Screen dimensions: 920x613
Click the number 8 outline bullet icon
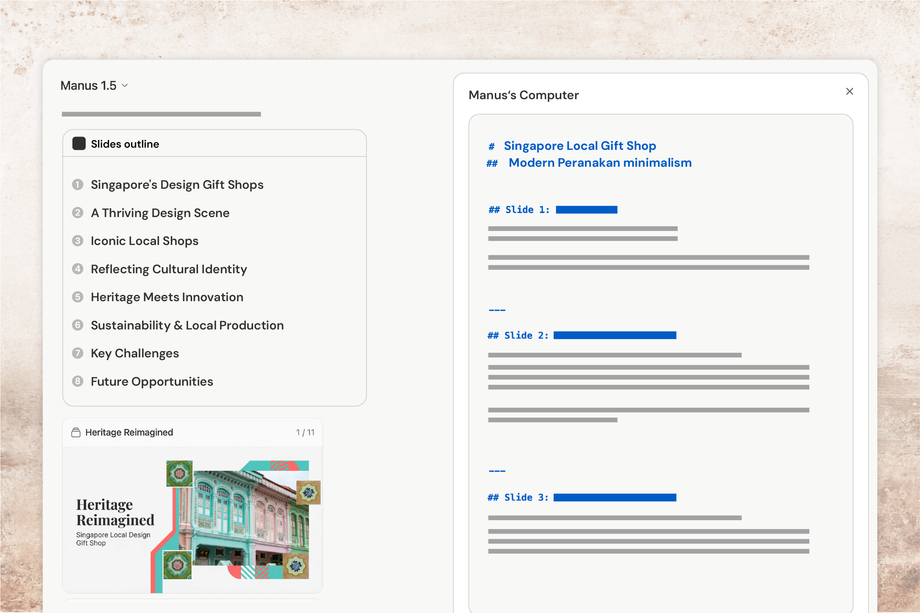78,381
